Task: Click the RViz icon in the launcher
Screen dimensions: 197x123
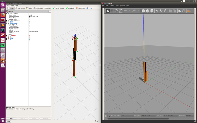Action: (x=3, y=55)
